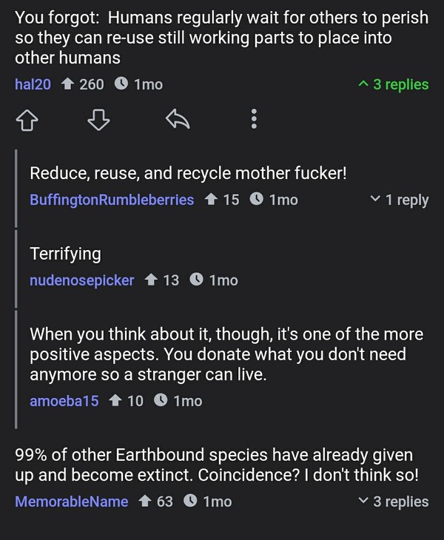Open hal20's user profile
The height and width of the screenshot is (540, 444).
(x=33, y=84)
